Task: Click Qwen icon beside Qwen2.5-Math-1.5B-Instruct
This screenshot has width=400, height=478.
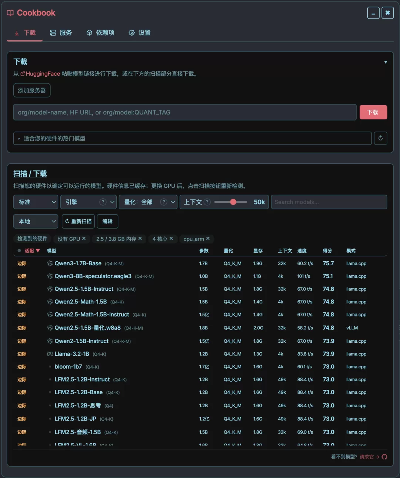Action: click(50, 315)
